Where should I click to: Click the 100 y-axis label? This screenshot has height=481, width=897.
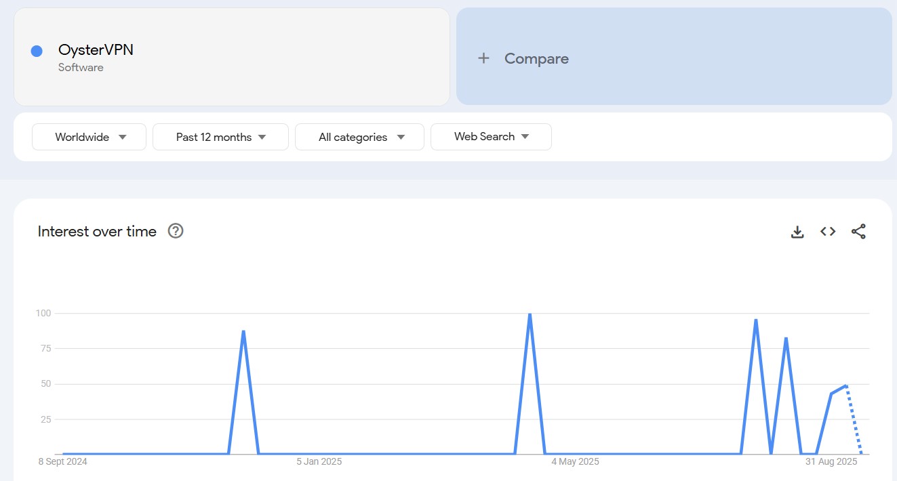[x=43, y=313]
